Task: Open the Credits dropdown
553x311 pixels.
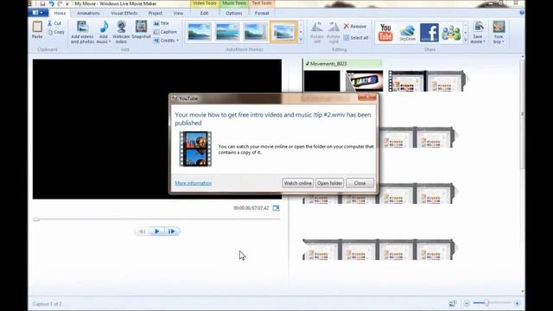Action: coord(166,41)
